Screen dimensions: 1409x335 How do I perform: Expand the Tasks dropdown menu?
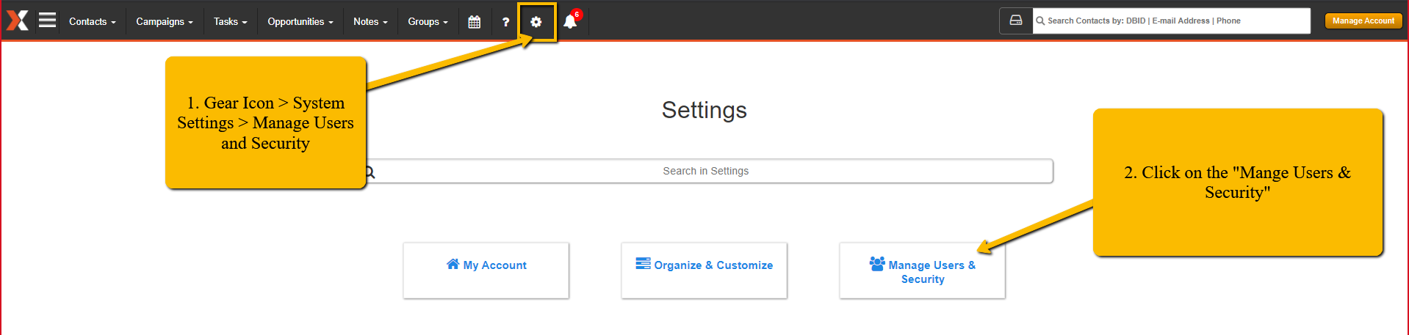pos(231,22)
